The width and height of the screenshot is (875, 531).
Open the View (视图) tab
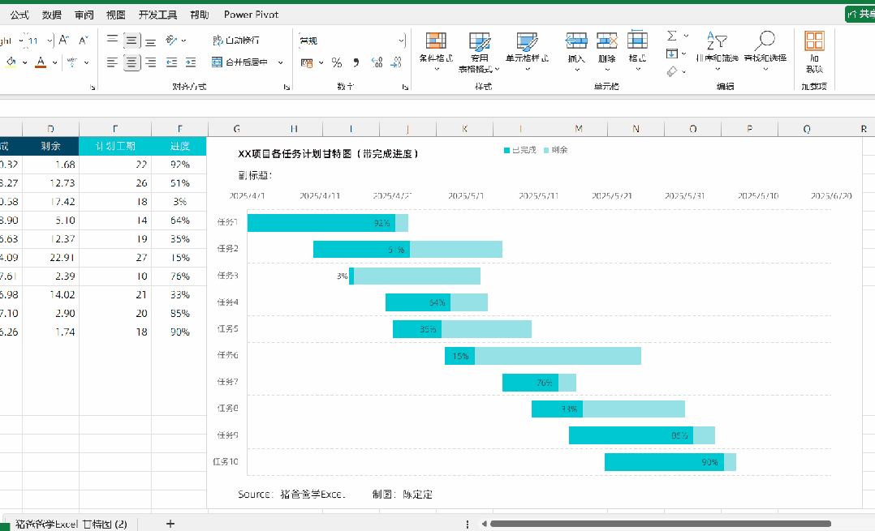[116, 15]
